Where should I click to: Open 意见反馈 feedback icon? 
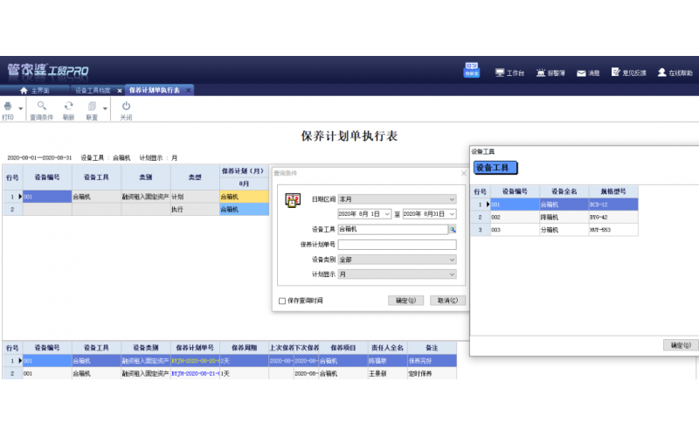[616, 72]
